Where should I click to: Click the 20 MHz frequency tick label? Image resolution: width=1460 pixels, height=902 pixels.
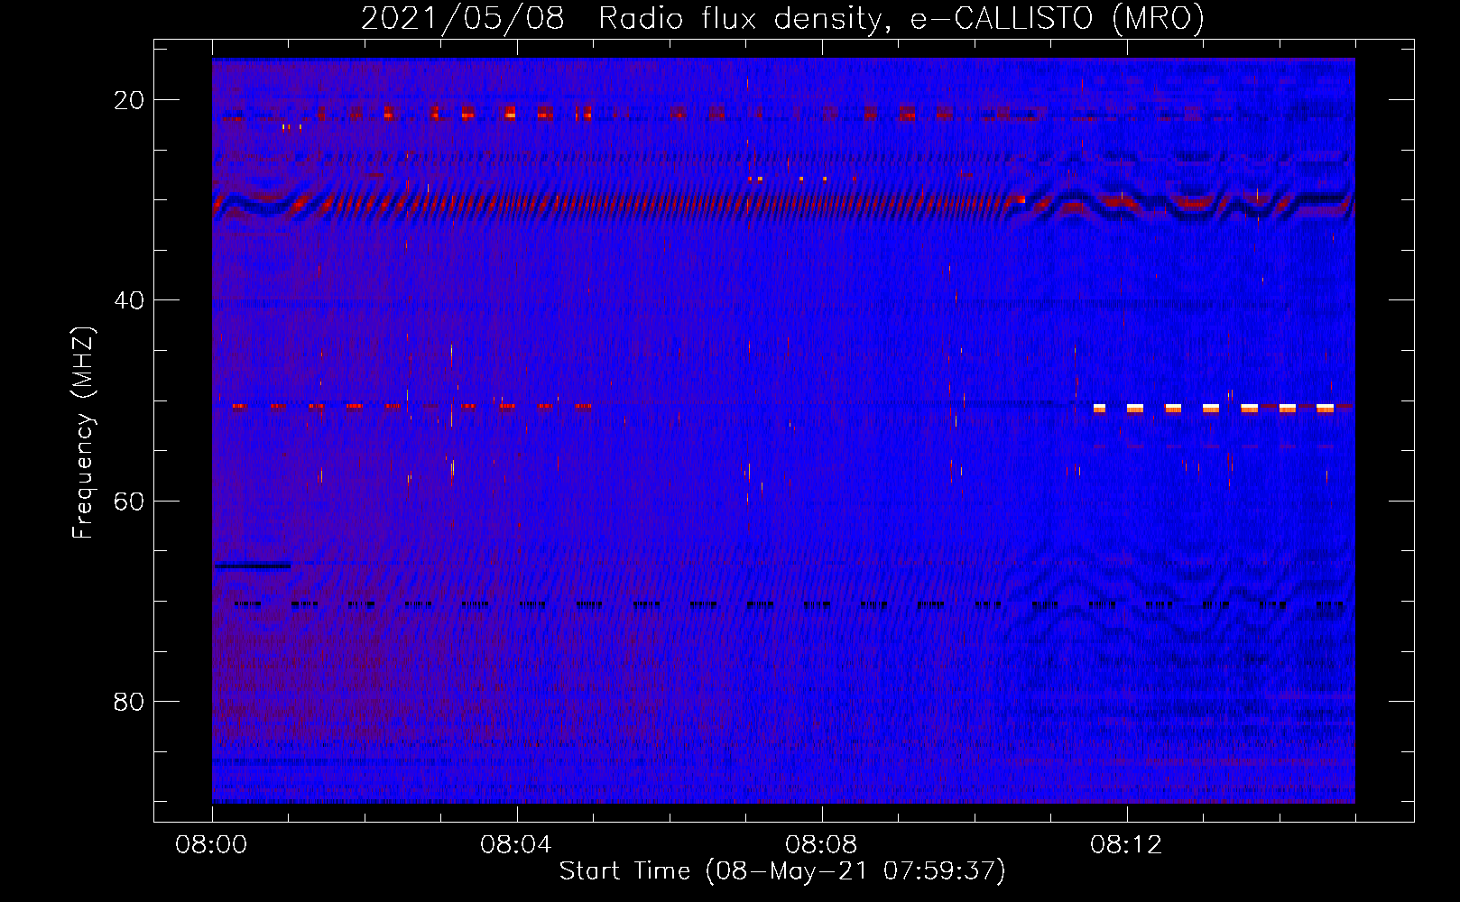point(129,100)
